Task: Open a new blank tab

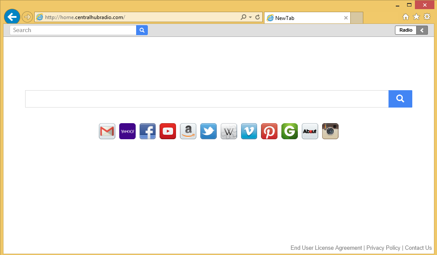Action: [x=357, y=18]
